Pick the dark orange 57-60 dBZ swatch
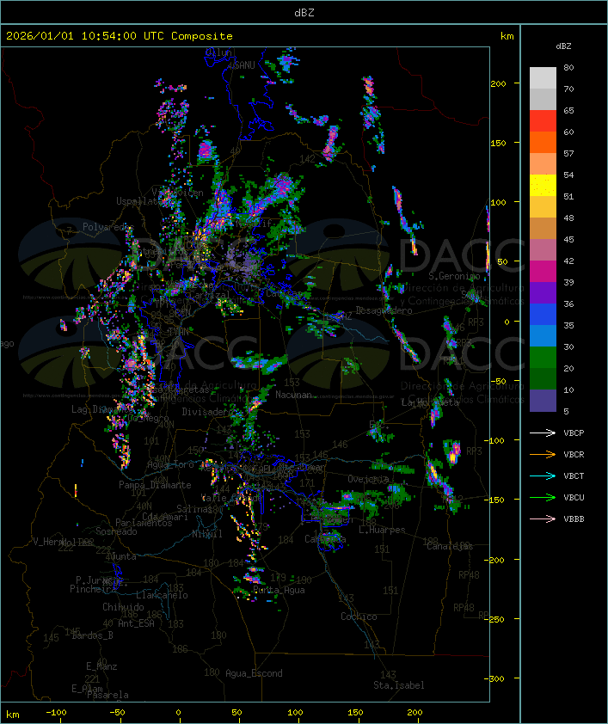This screenshot has width=608, height=724. 543,143
